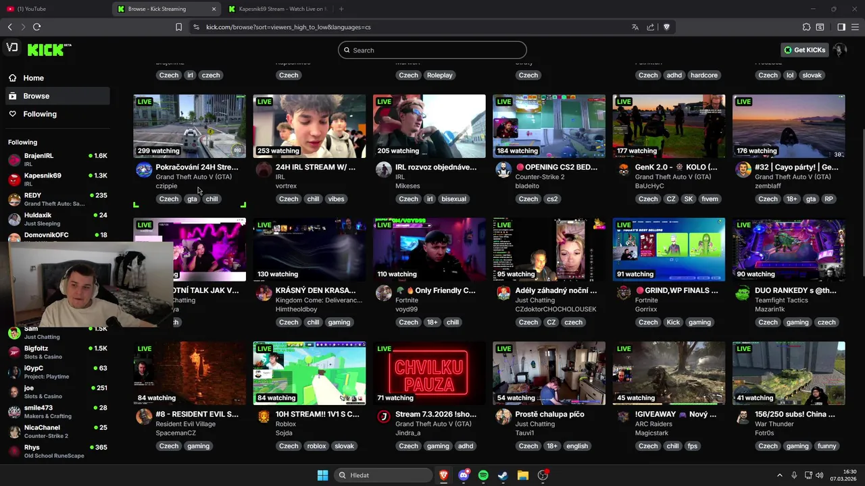Click the vibes tag under vortrex stream
This screenshot has height=486, width=865.
click(336, 199)
